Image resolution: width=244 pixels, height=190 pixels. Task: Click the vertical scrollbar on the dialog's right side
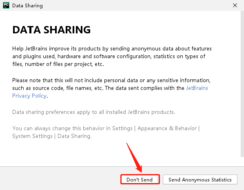[242, 84]
